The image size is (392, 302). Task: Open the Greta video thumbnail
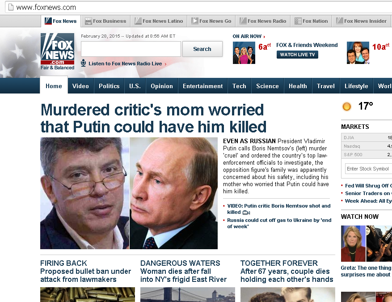click(x=367, y=243)
